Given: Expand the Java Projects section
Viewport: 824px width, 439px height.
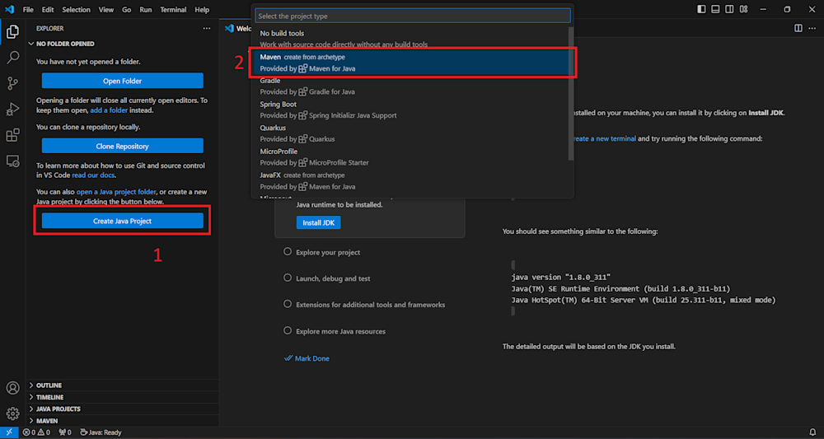Looking at the screenshot, I should 122,409.
